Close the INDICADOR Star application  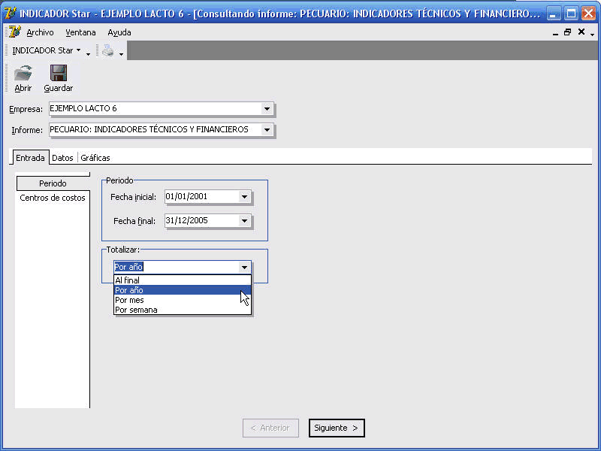pyautogui.click(x=588, y=14)
